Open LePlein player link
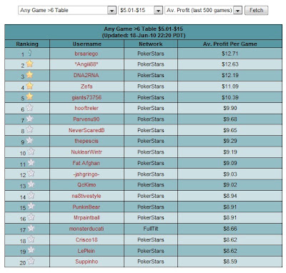286x273 pixels. click(87, 251)
